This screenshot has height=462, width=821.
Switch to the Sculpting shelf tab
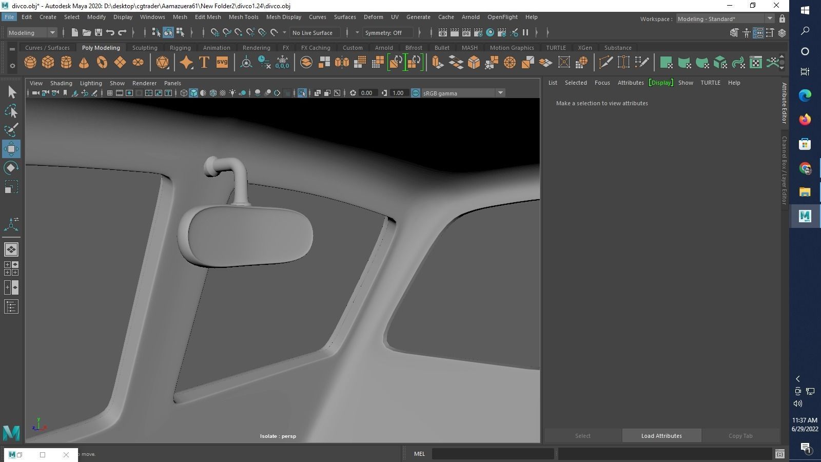point(145,48)
